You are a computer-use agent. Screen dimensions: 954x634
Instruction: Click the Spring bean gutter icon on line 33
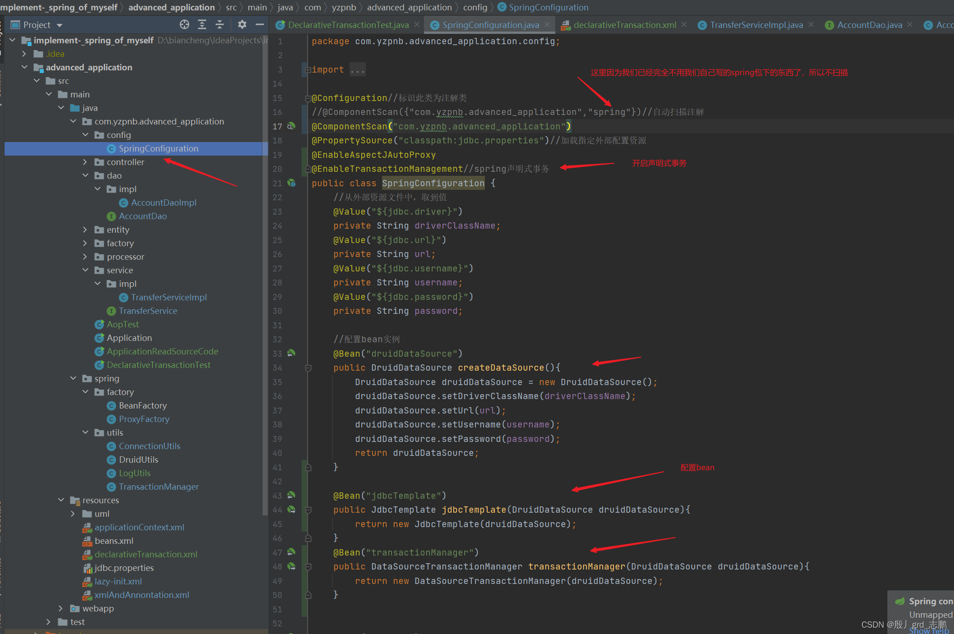291,353
